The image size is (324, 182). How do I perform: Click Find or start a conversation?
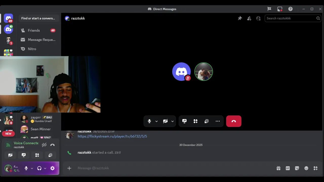coord(39,18)
